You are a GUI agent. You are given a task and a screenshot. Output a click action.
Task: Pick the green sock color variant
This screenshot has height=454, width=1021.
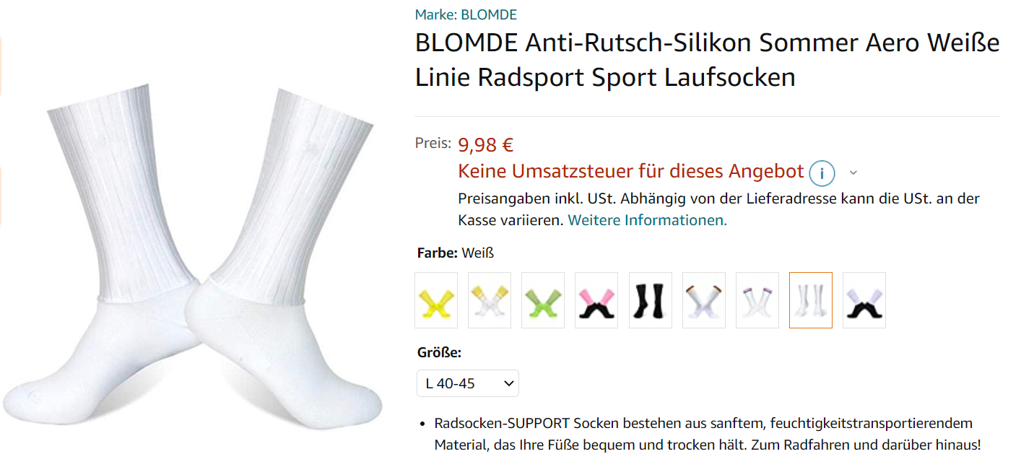543,300
